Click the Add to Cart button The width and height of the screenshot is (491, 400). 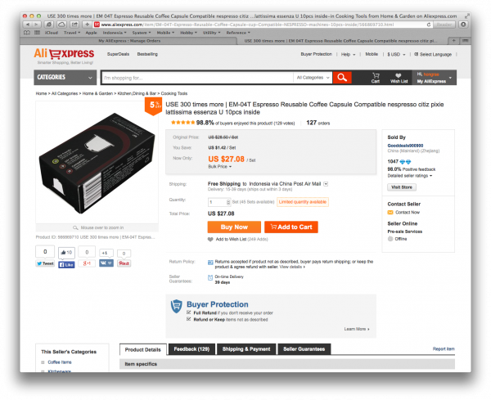(291, 227)
